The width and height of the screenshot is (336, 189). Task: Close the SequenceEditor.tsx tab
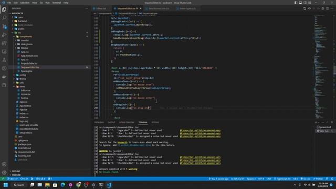141,8
